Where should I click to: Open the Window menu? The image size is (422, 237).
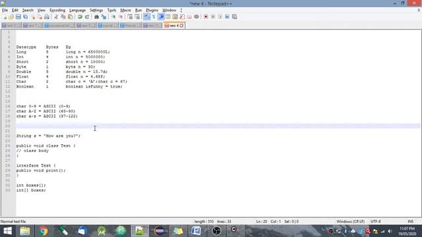[169, 11]
